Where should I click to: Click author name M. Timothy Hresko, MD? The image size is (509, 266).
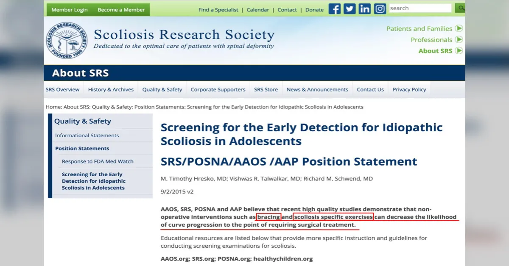(x=194, y=179)
